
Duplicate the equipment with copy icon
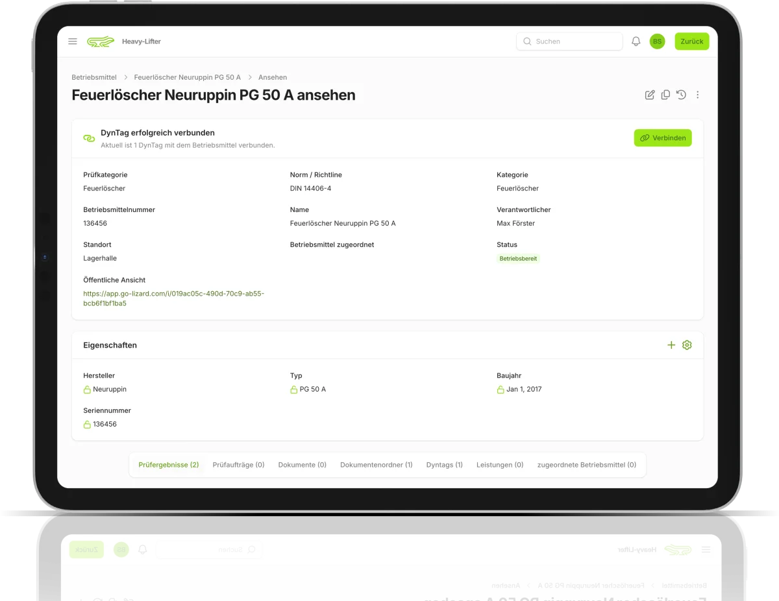[665, 95]
